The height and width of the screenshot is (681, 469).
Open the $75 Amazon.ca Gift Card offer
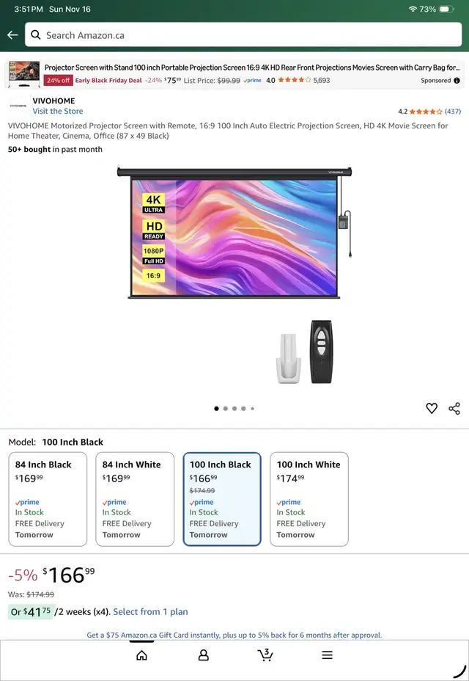(234, 635)
